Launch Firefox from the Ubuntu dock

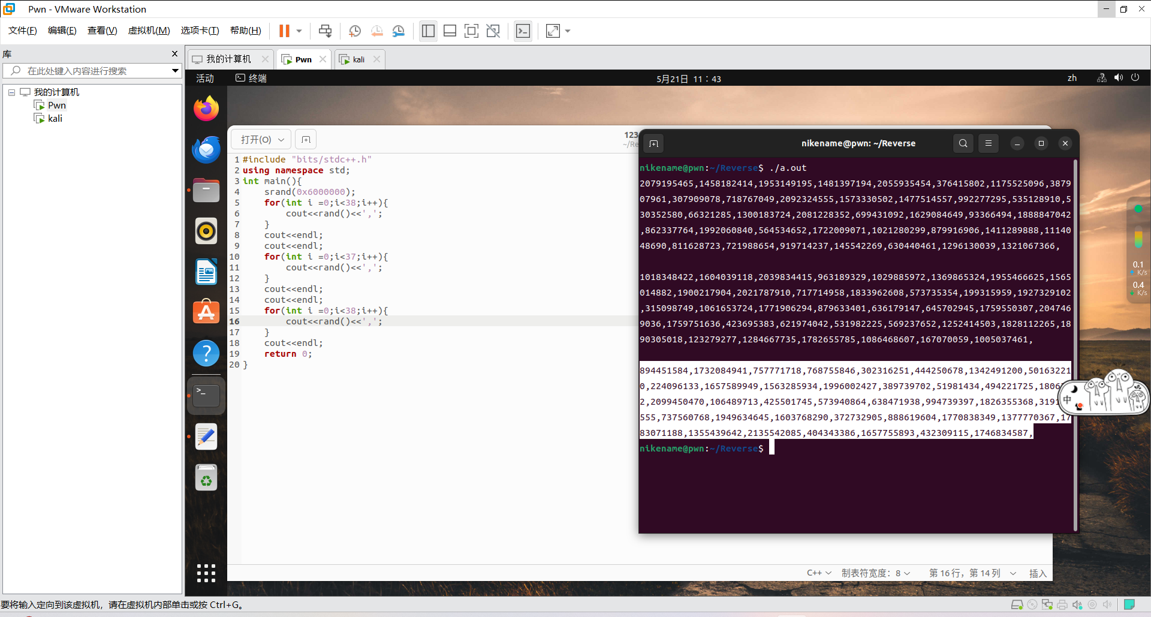point(206,108)
